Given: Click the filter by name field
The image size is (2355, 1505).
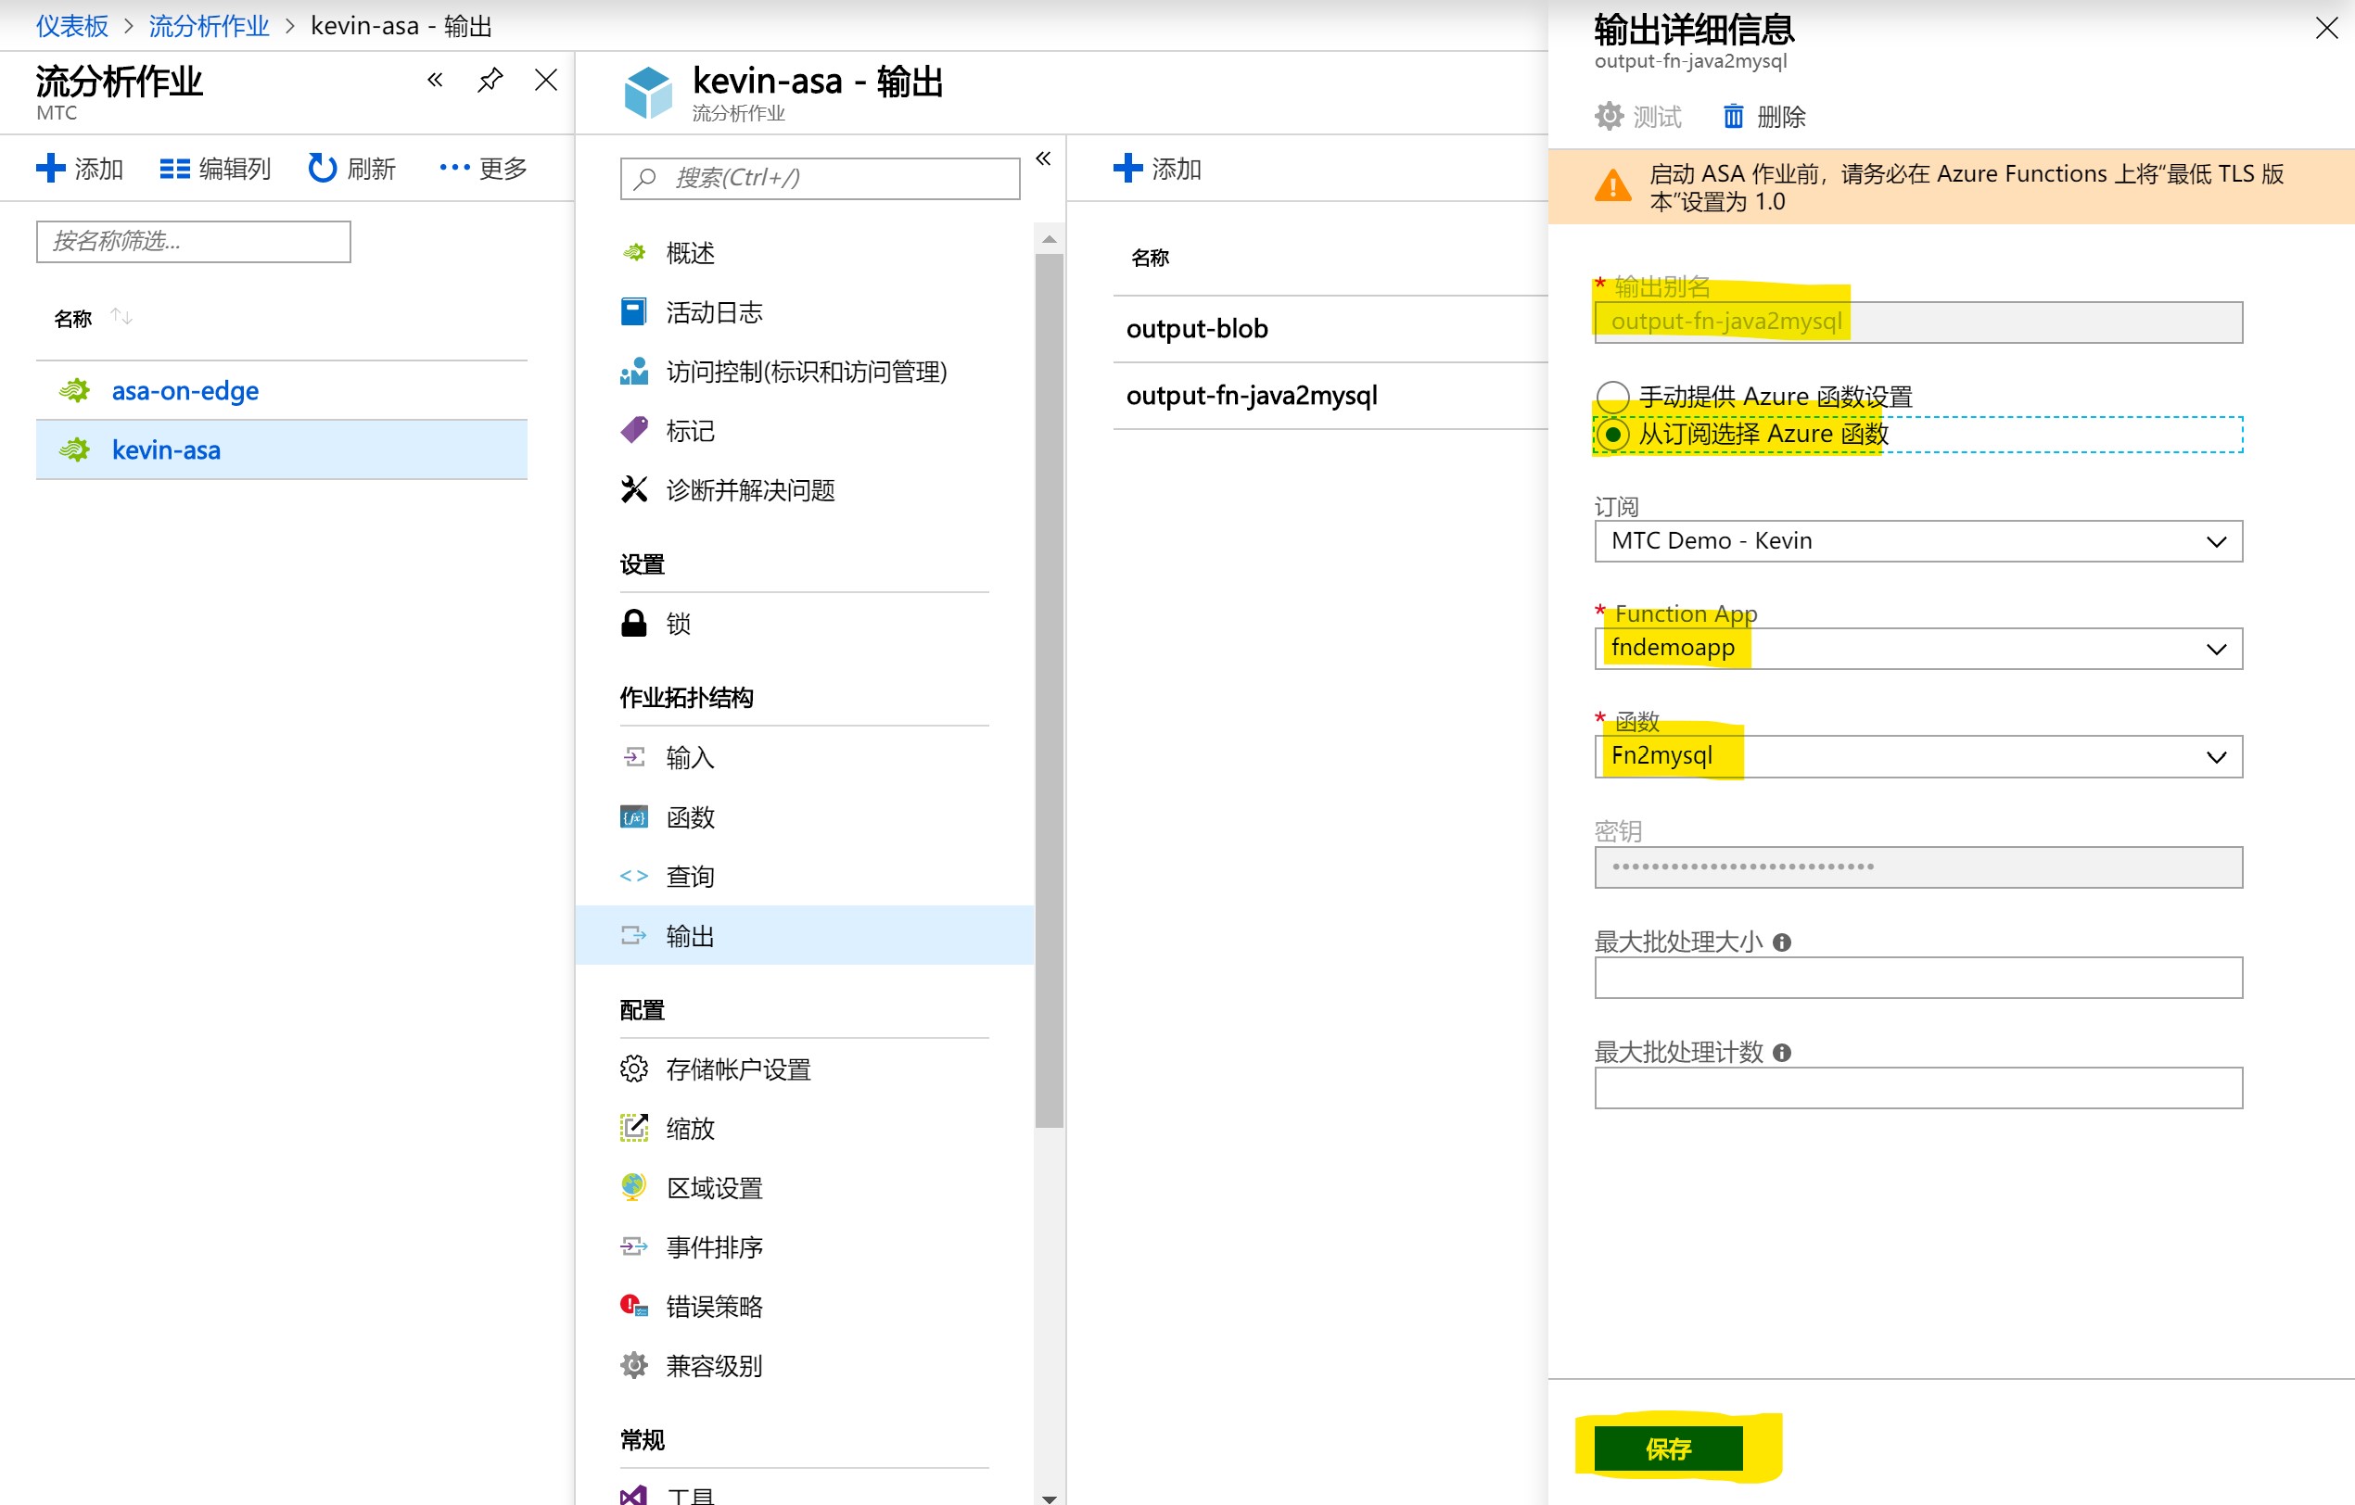Looking at the screenshot, I should (194, 240).
